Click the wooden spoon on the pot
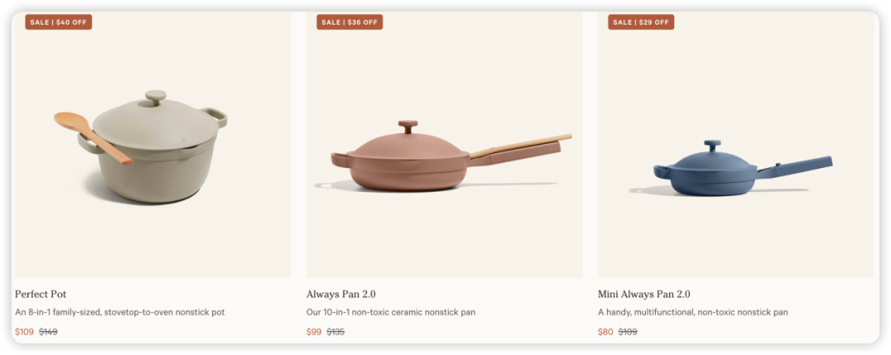 click(x=92, y=138)
